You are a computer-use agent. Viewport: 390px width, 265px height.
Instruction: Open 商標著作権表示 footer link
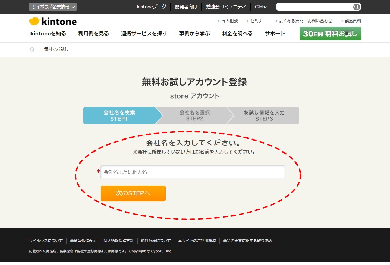coord(83,241)
